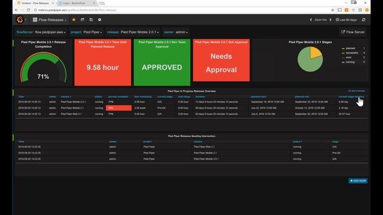Open the Needing Intervention row handle
Image resolution: width=383 pixels, height=215 pixels.
pyautogui.click(x=13, y=137)
